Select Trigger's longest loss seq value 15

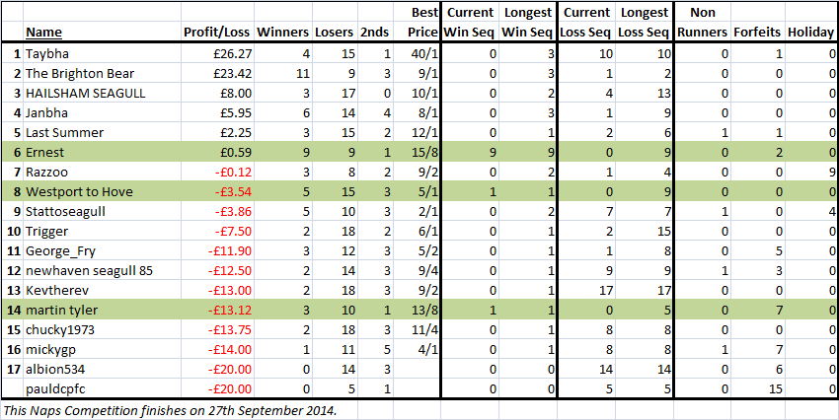click(645, 232)
